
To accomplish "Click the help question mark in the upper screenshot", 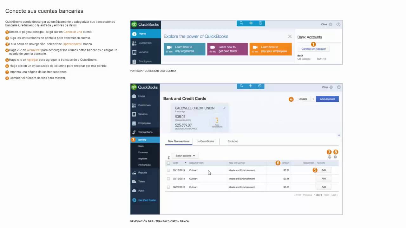I will [x=338, y=24].
